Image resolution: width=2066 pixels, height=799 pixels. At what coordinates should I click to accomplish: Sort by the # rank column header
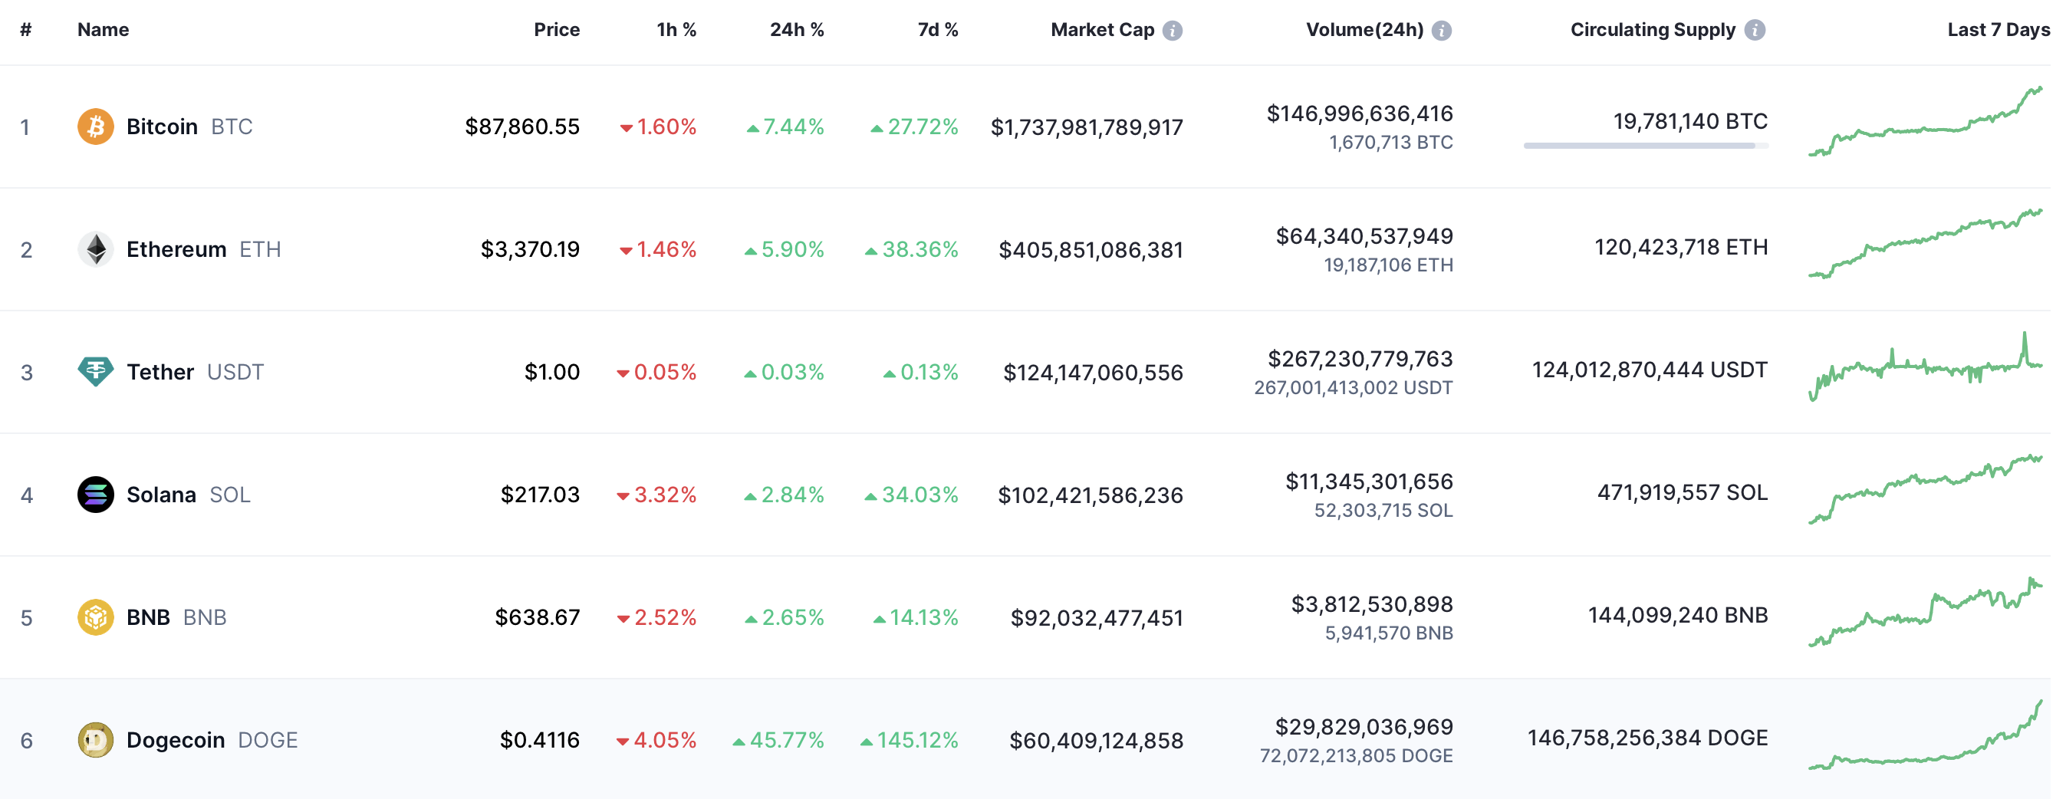(x=25, y=30)
